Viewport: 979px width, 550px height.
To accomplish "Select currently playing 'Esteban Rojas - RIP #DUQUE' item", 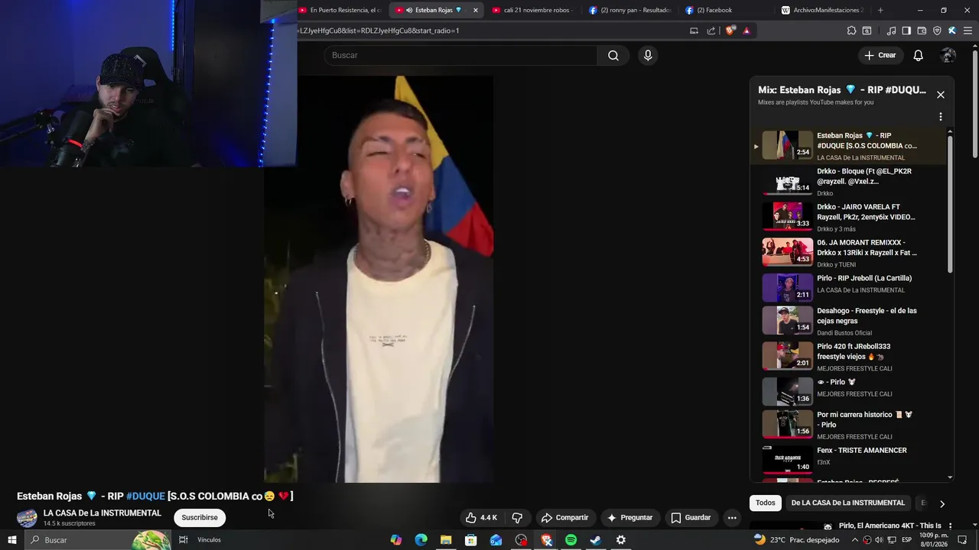I will tap(849, 146).
